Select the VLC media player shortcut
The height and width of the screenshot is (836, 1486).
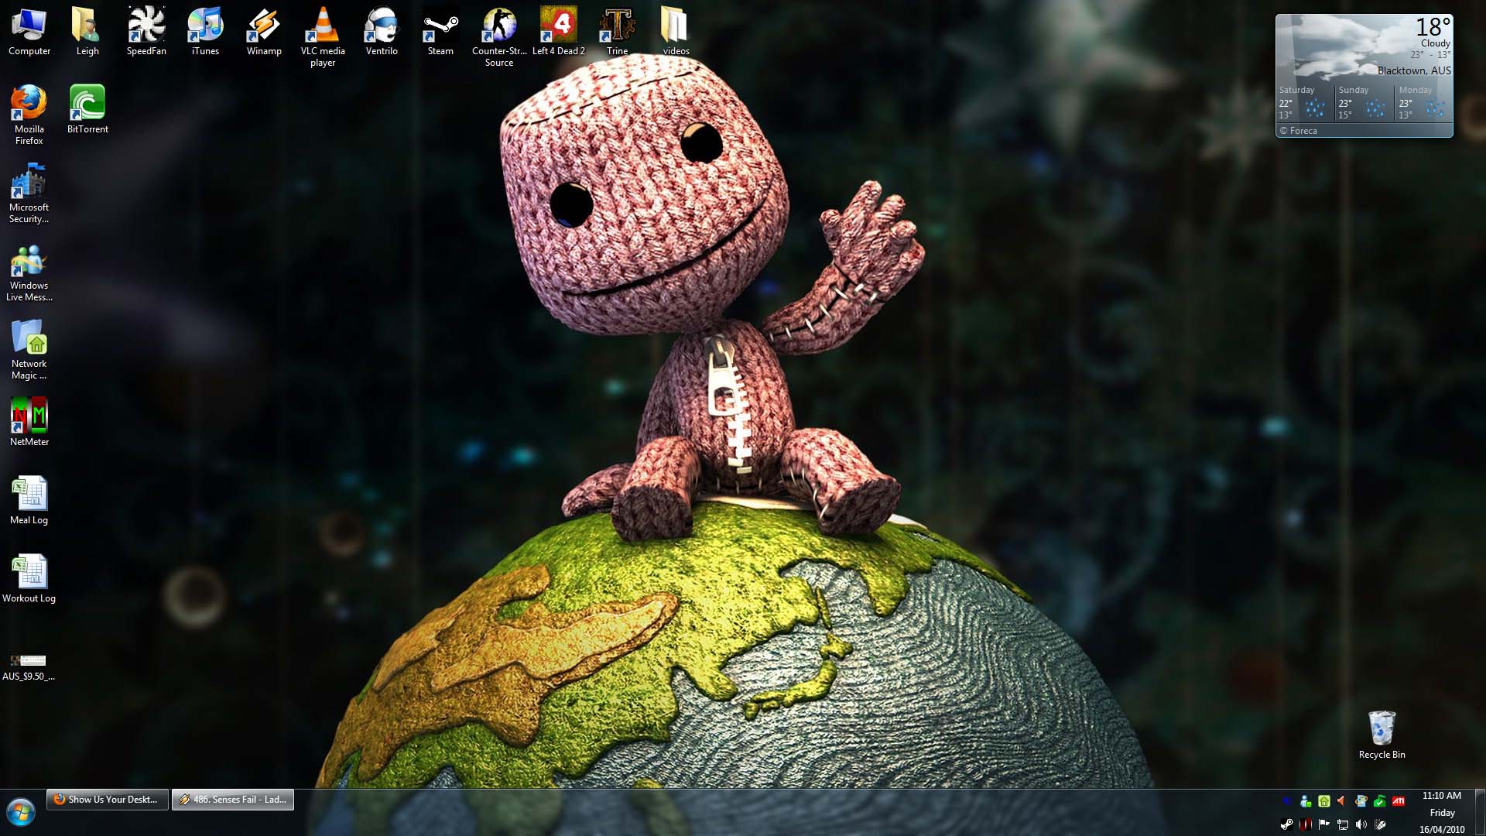point(323,37)
